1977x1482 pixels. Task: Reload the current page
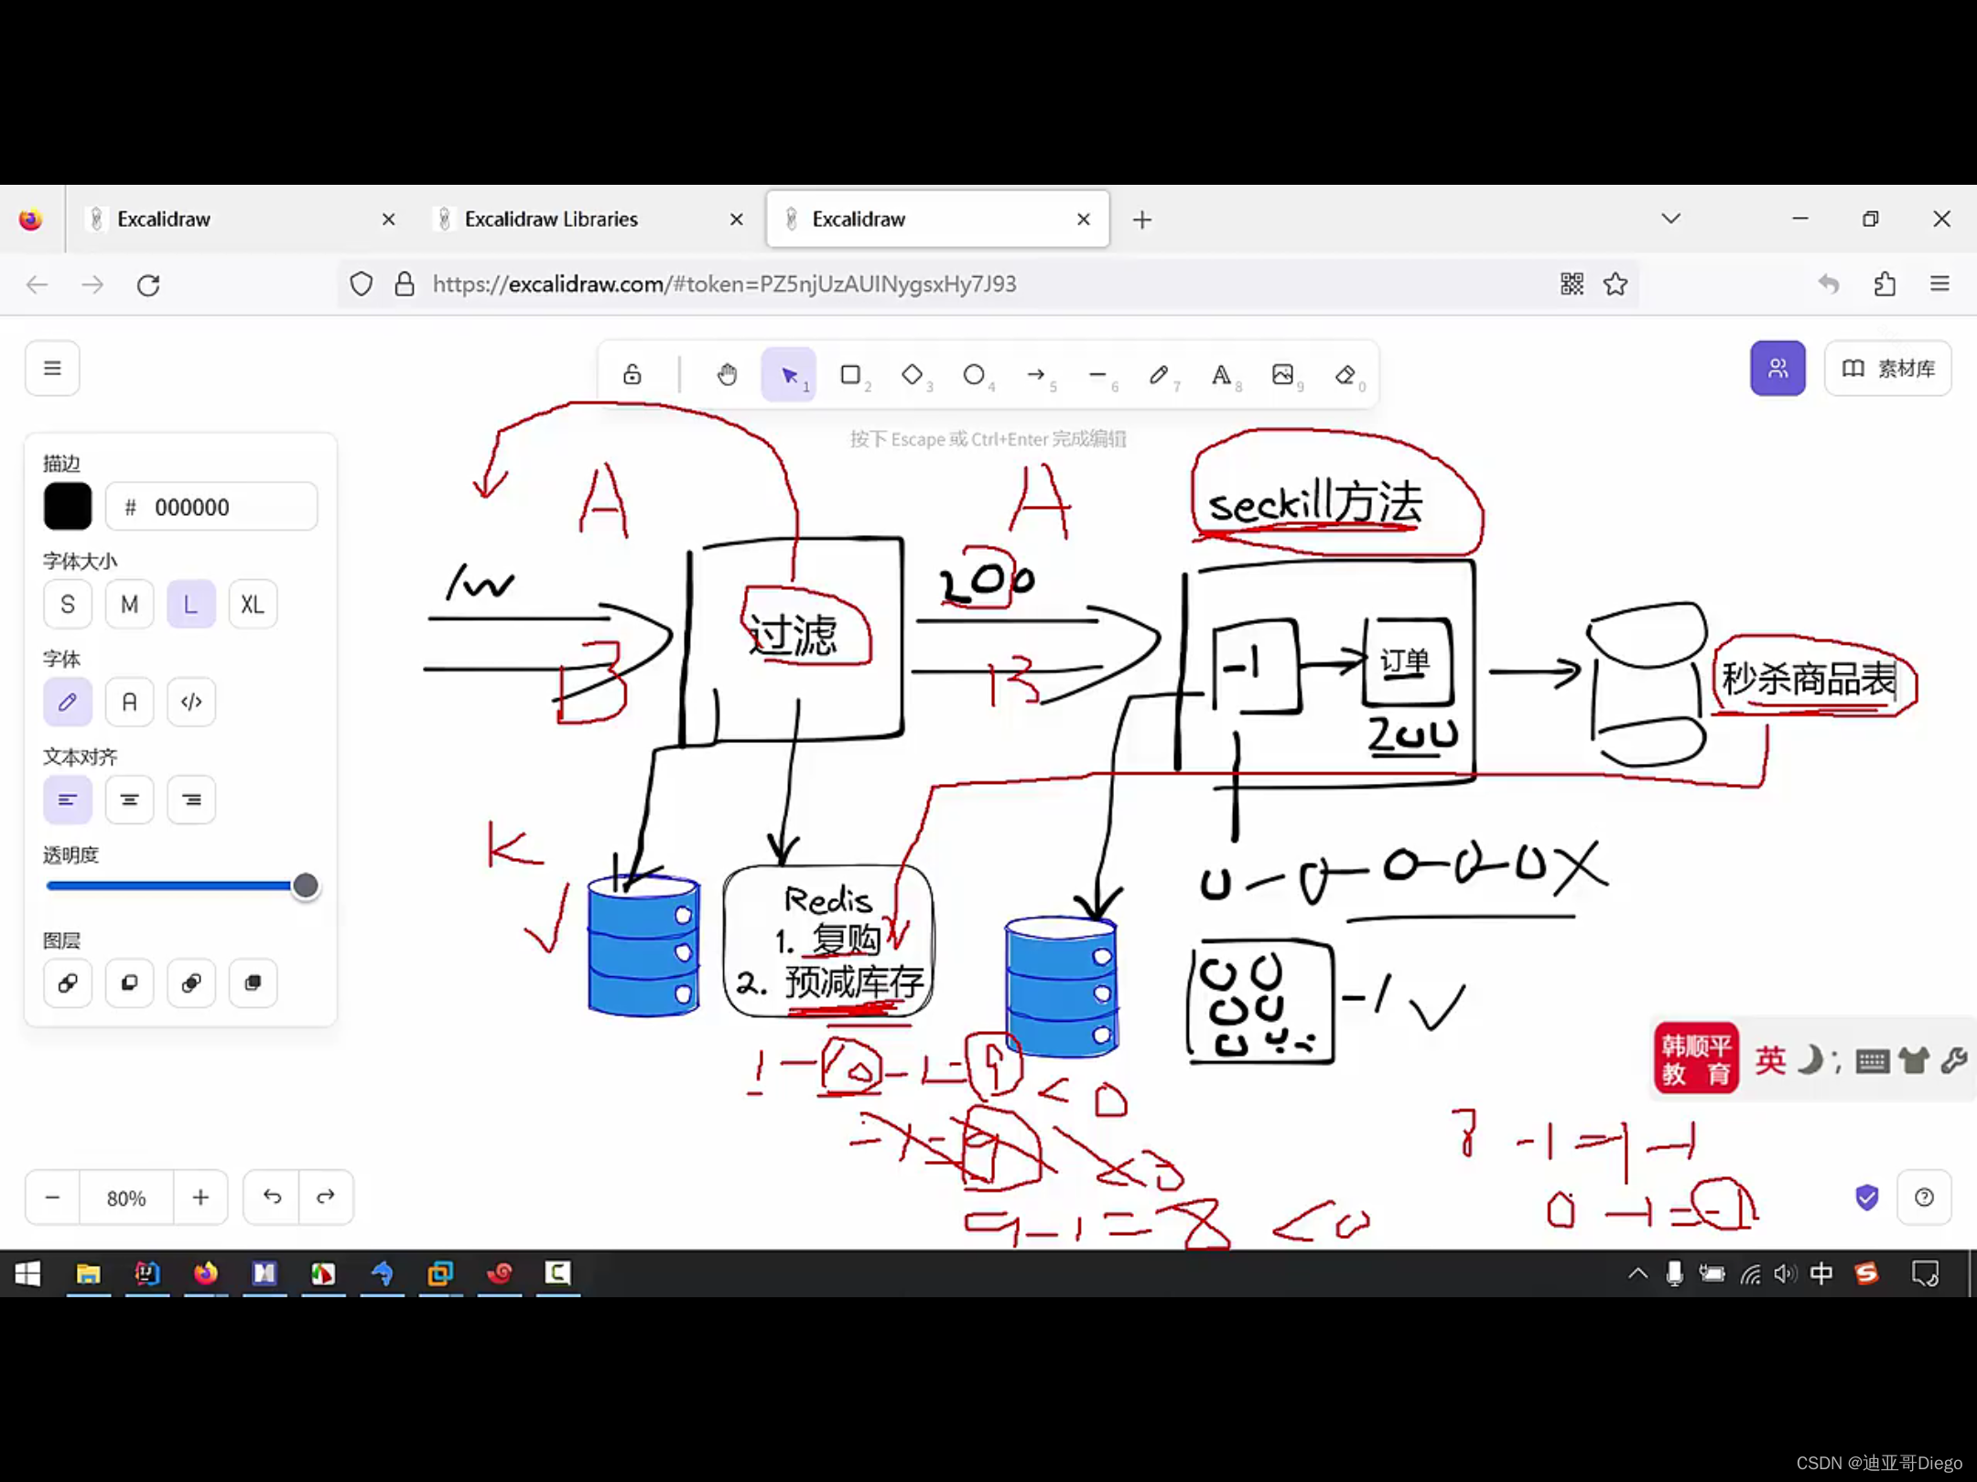148,285
